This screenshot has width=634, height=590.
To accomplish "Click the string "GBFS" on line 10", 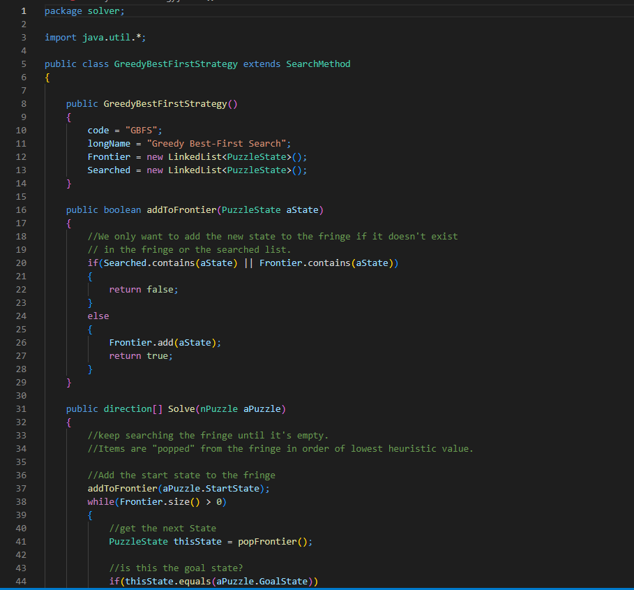I will point(143,130).
